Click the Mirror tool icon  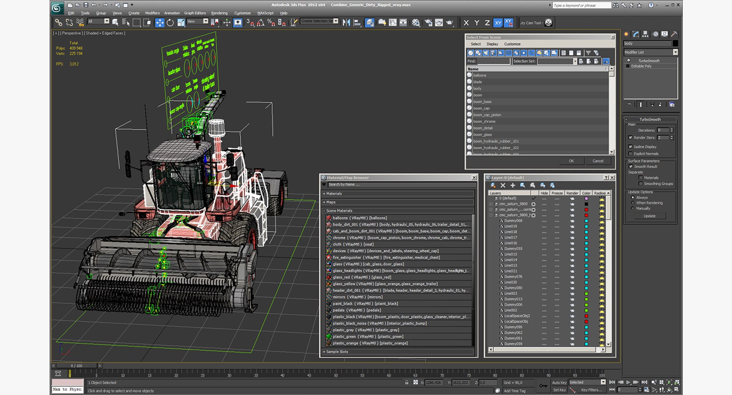(x=346, y=22)
